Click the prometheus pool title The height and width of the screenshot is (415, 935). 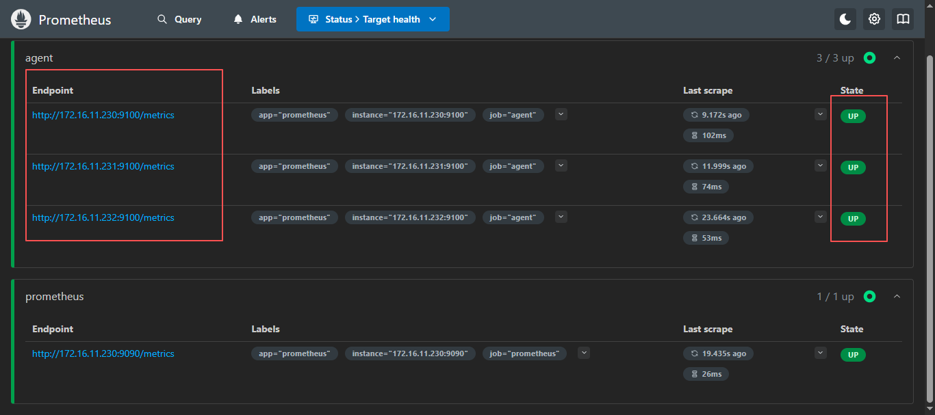(x=55, y=297)
